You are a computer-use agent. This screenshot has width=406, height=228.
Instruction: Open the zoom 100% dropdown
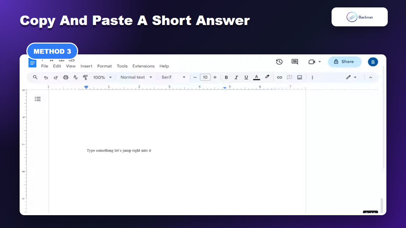click(102, 77)
